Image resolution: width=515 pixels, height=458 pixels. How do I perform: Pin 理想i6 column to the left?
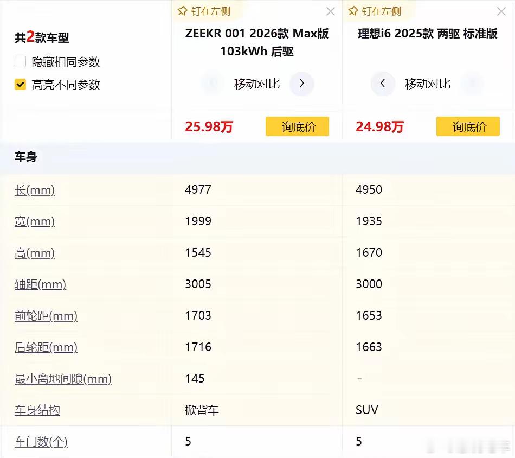pyautogui.click(x=375, y=11)
